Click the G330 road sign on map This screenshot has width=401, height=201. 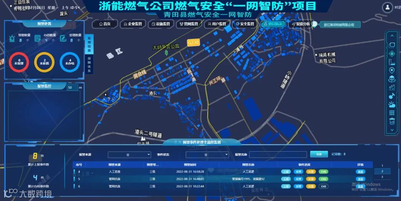pos(193,42)
